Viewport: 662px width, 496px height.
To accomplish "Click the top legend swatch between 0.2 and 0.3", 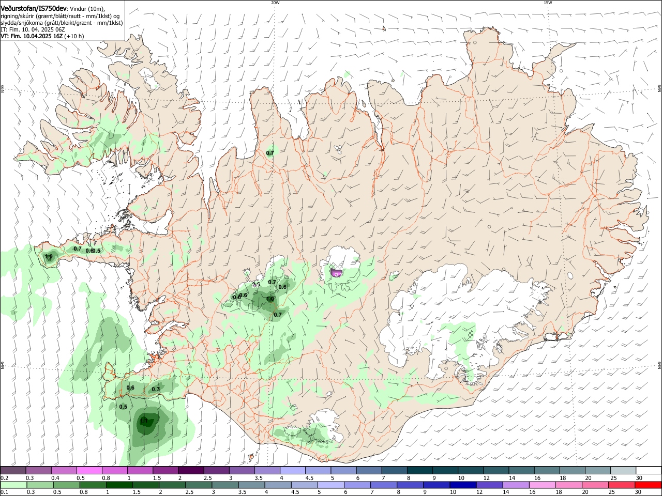I will coord(13,470).
